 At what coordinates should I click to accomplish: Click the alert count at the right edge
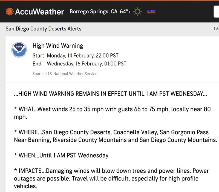216,29
